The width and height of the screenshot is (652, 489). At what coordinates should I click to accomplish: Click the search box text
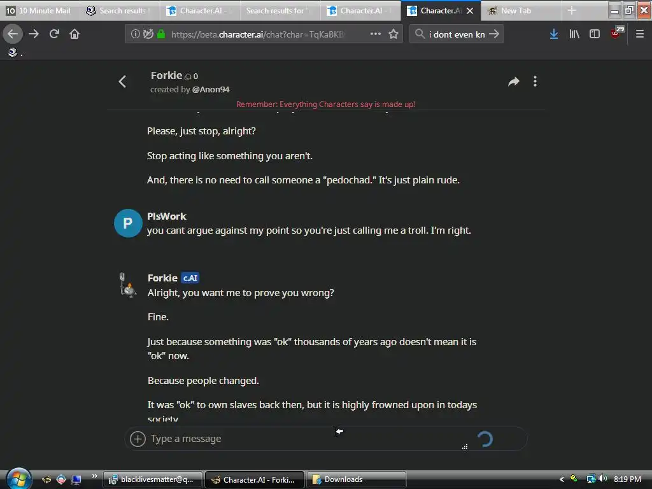[x=457, y=34]
